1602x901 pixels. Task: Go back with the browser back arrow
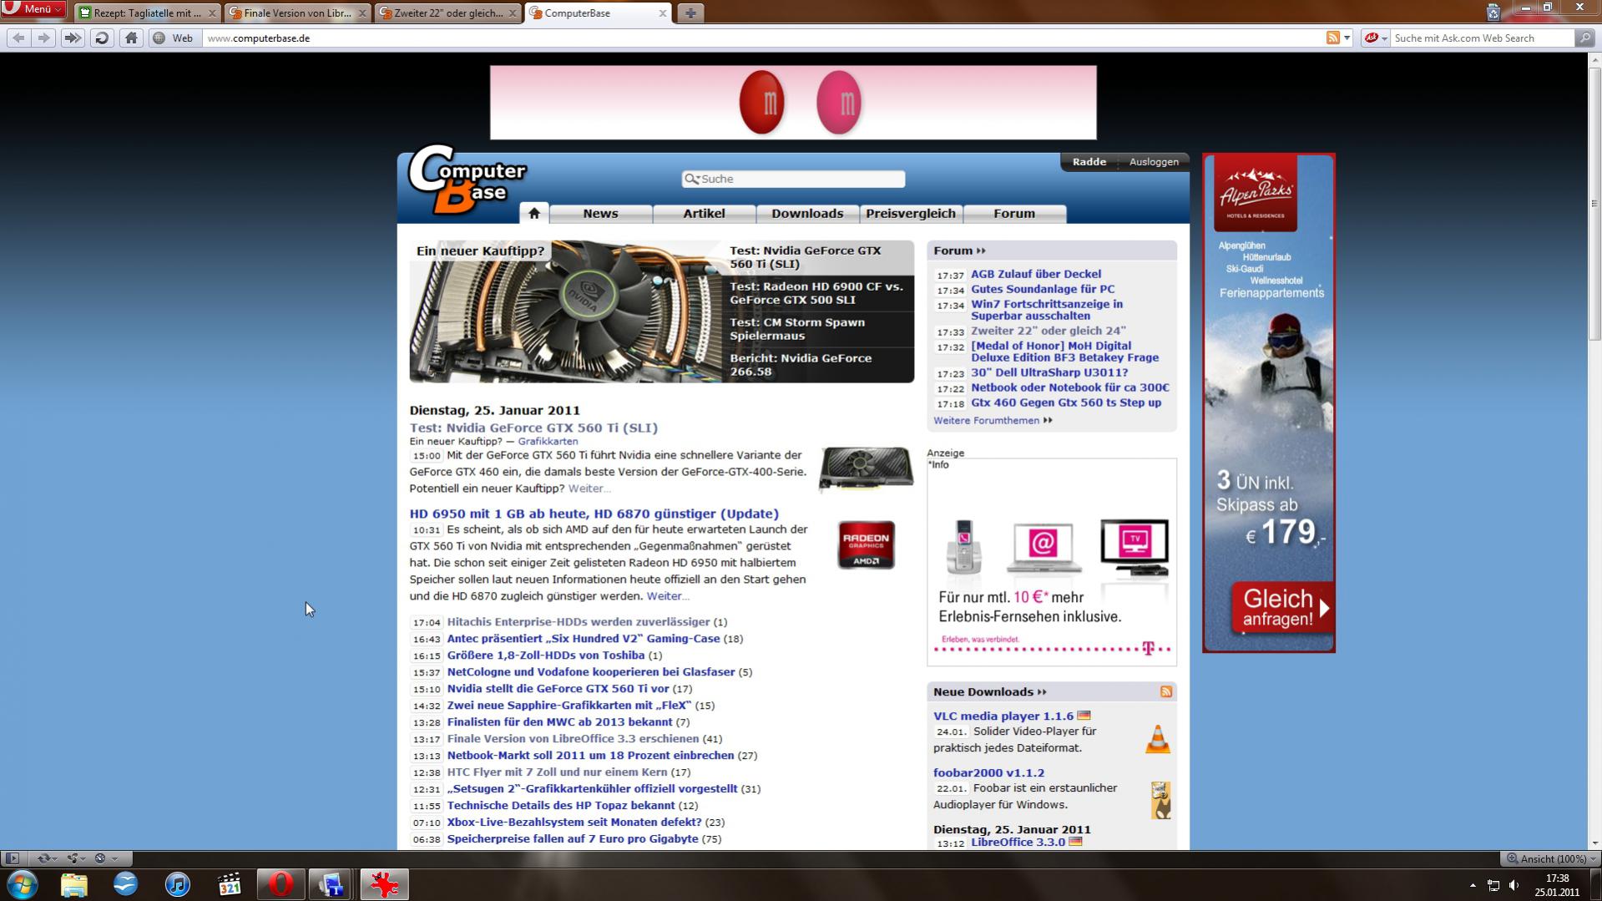coord(18,38)
